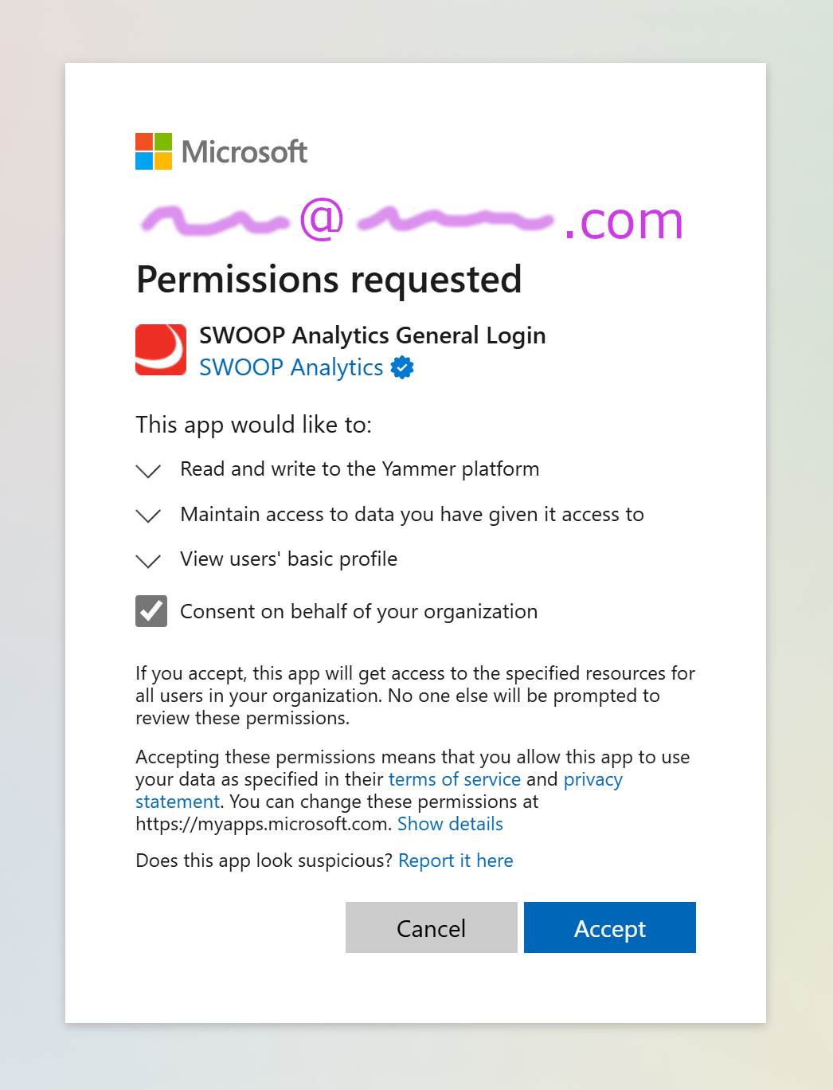The height and width of the screenshot is (1090, 833).
Task: Click the Microsoft four-color logo
Action: click(154, 151)
